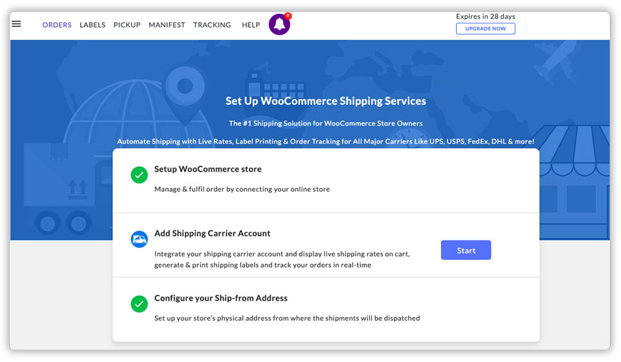Start adding a shipping carrier account
The width and height of the screenshot is (621, 362).
tap(466, 250)
